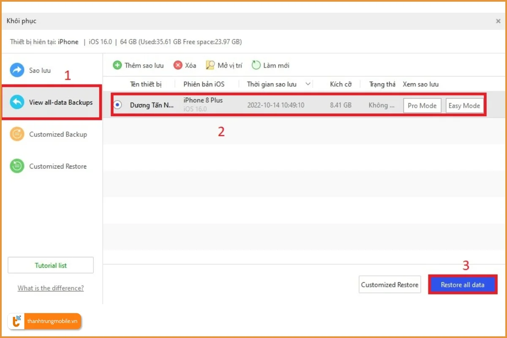Open the Customized Restore sidebar tab
This screenshot has height=338, width=507.
click(x=57, y=166)
